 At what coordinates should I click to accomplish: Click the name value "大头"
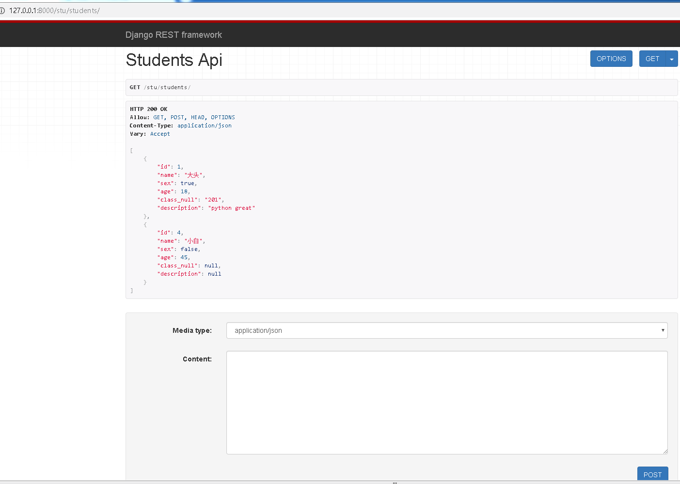[x=193, y=175]
